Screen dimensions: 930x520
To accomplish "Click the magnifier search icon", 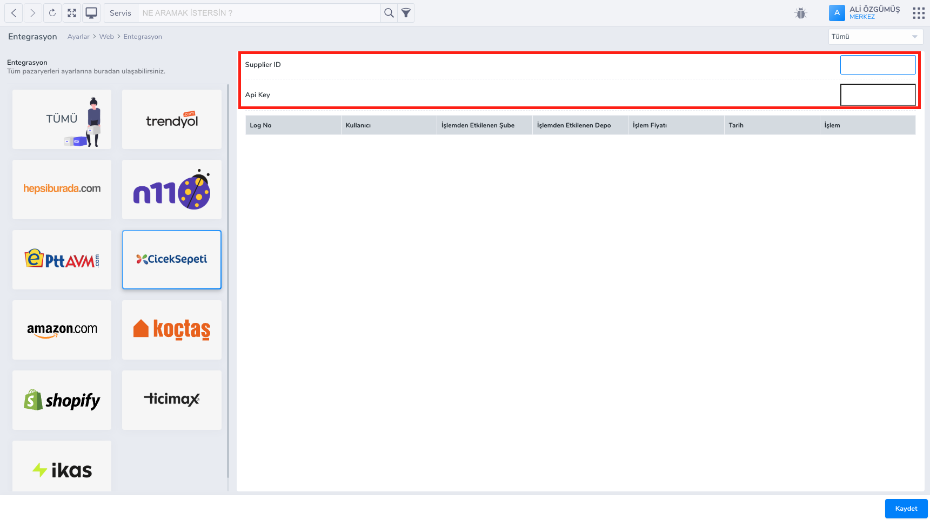I will point(389,13).
